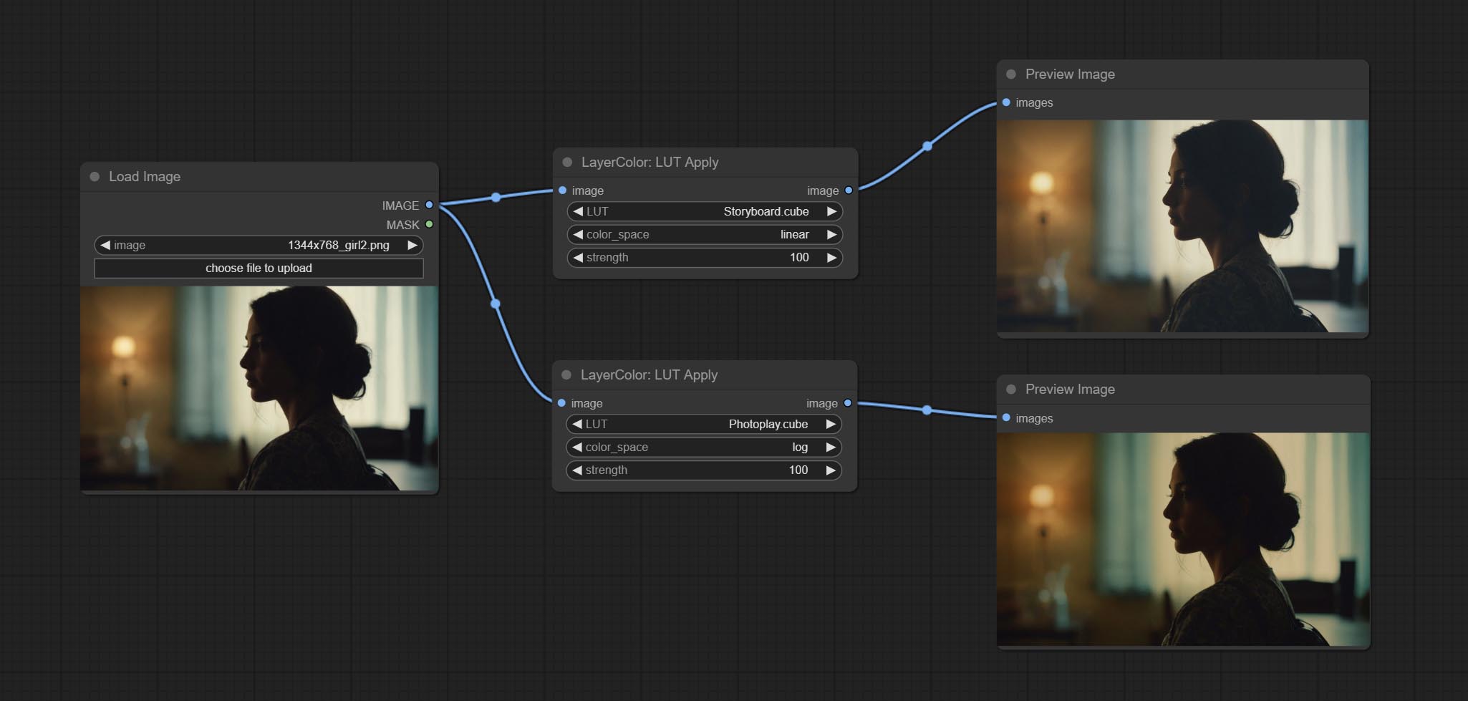Click the green MASK output port

(429, 225)
